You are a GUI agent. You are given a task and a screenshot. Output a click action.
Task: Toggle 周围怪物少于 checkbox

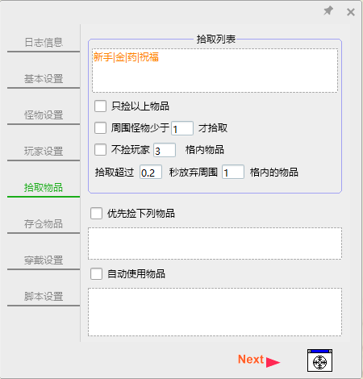coord(100,128)
